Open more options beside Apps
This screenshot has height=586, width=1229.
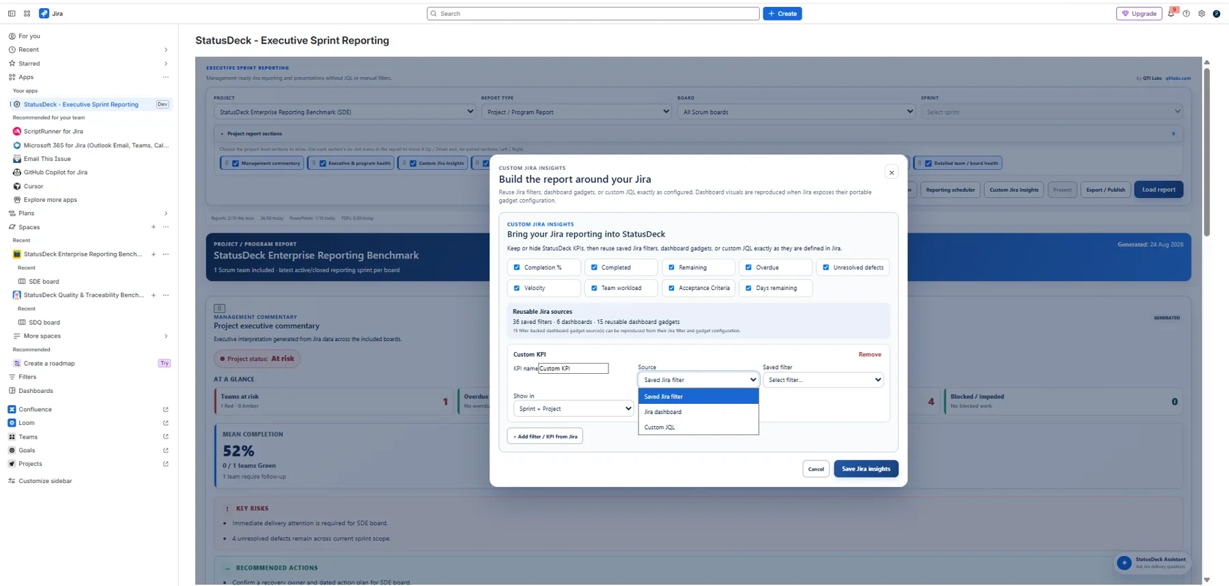pos(166,77)
